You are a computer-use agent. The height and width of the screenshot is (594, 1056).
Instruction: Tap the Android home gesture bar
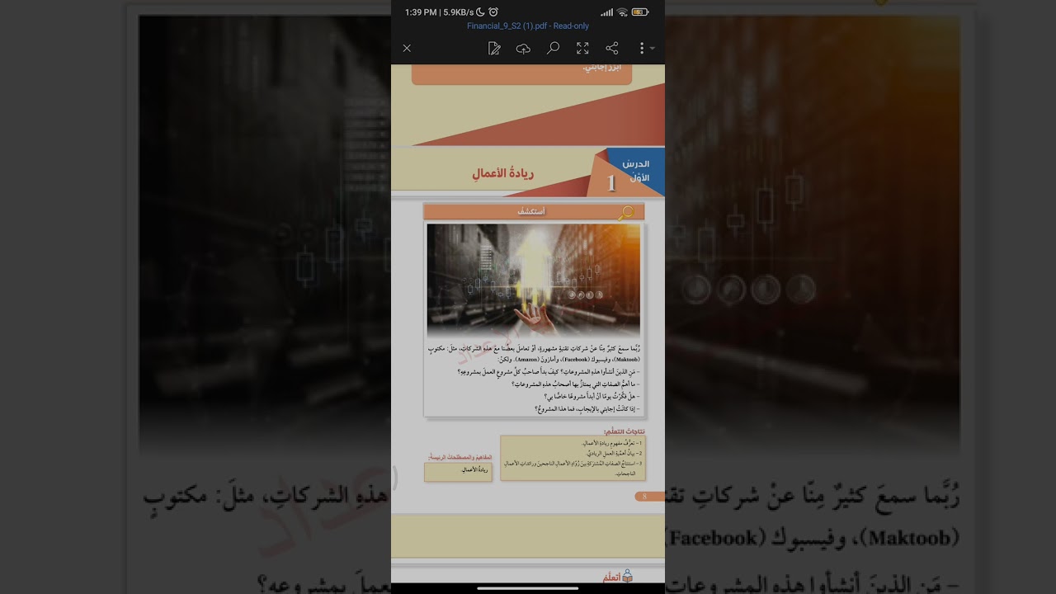pos(528,588)
